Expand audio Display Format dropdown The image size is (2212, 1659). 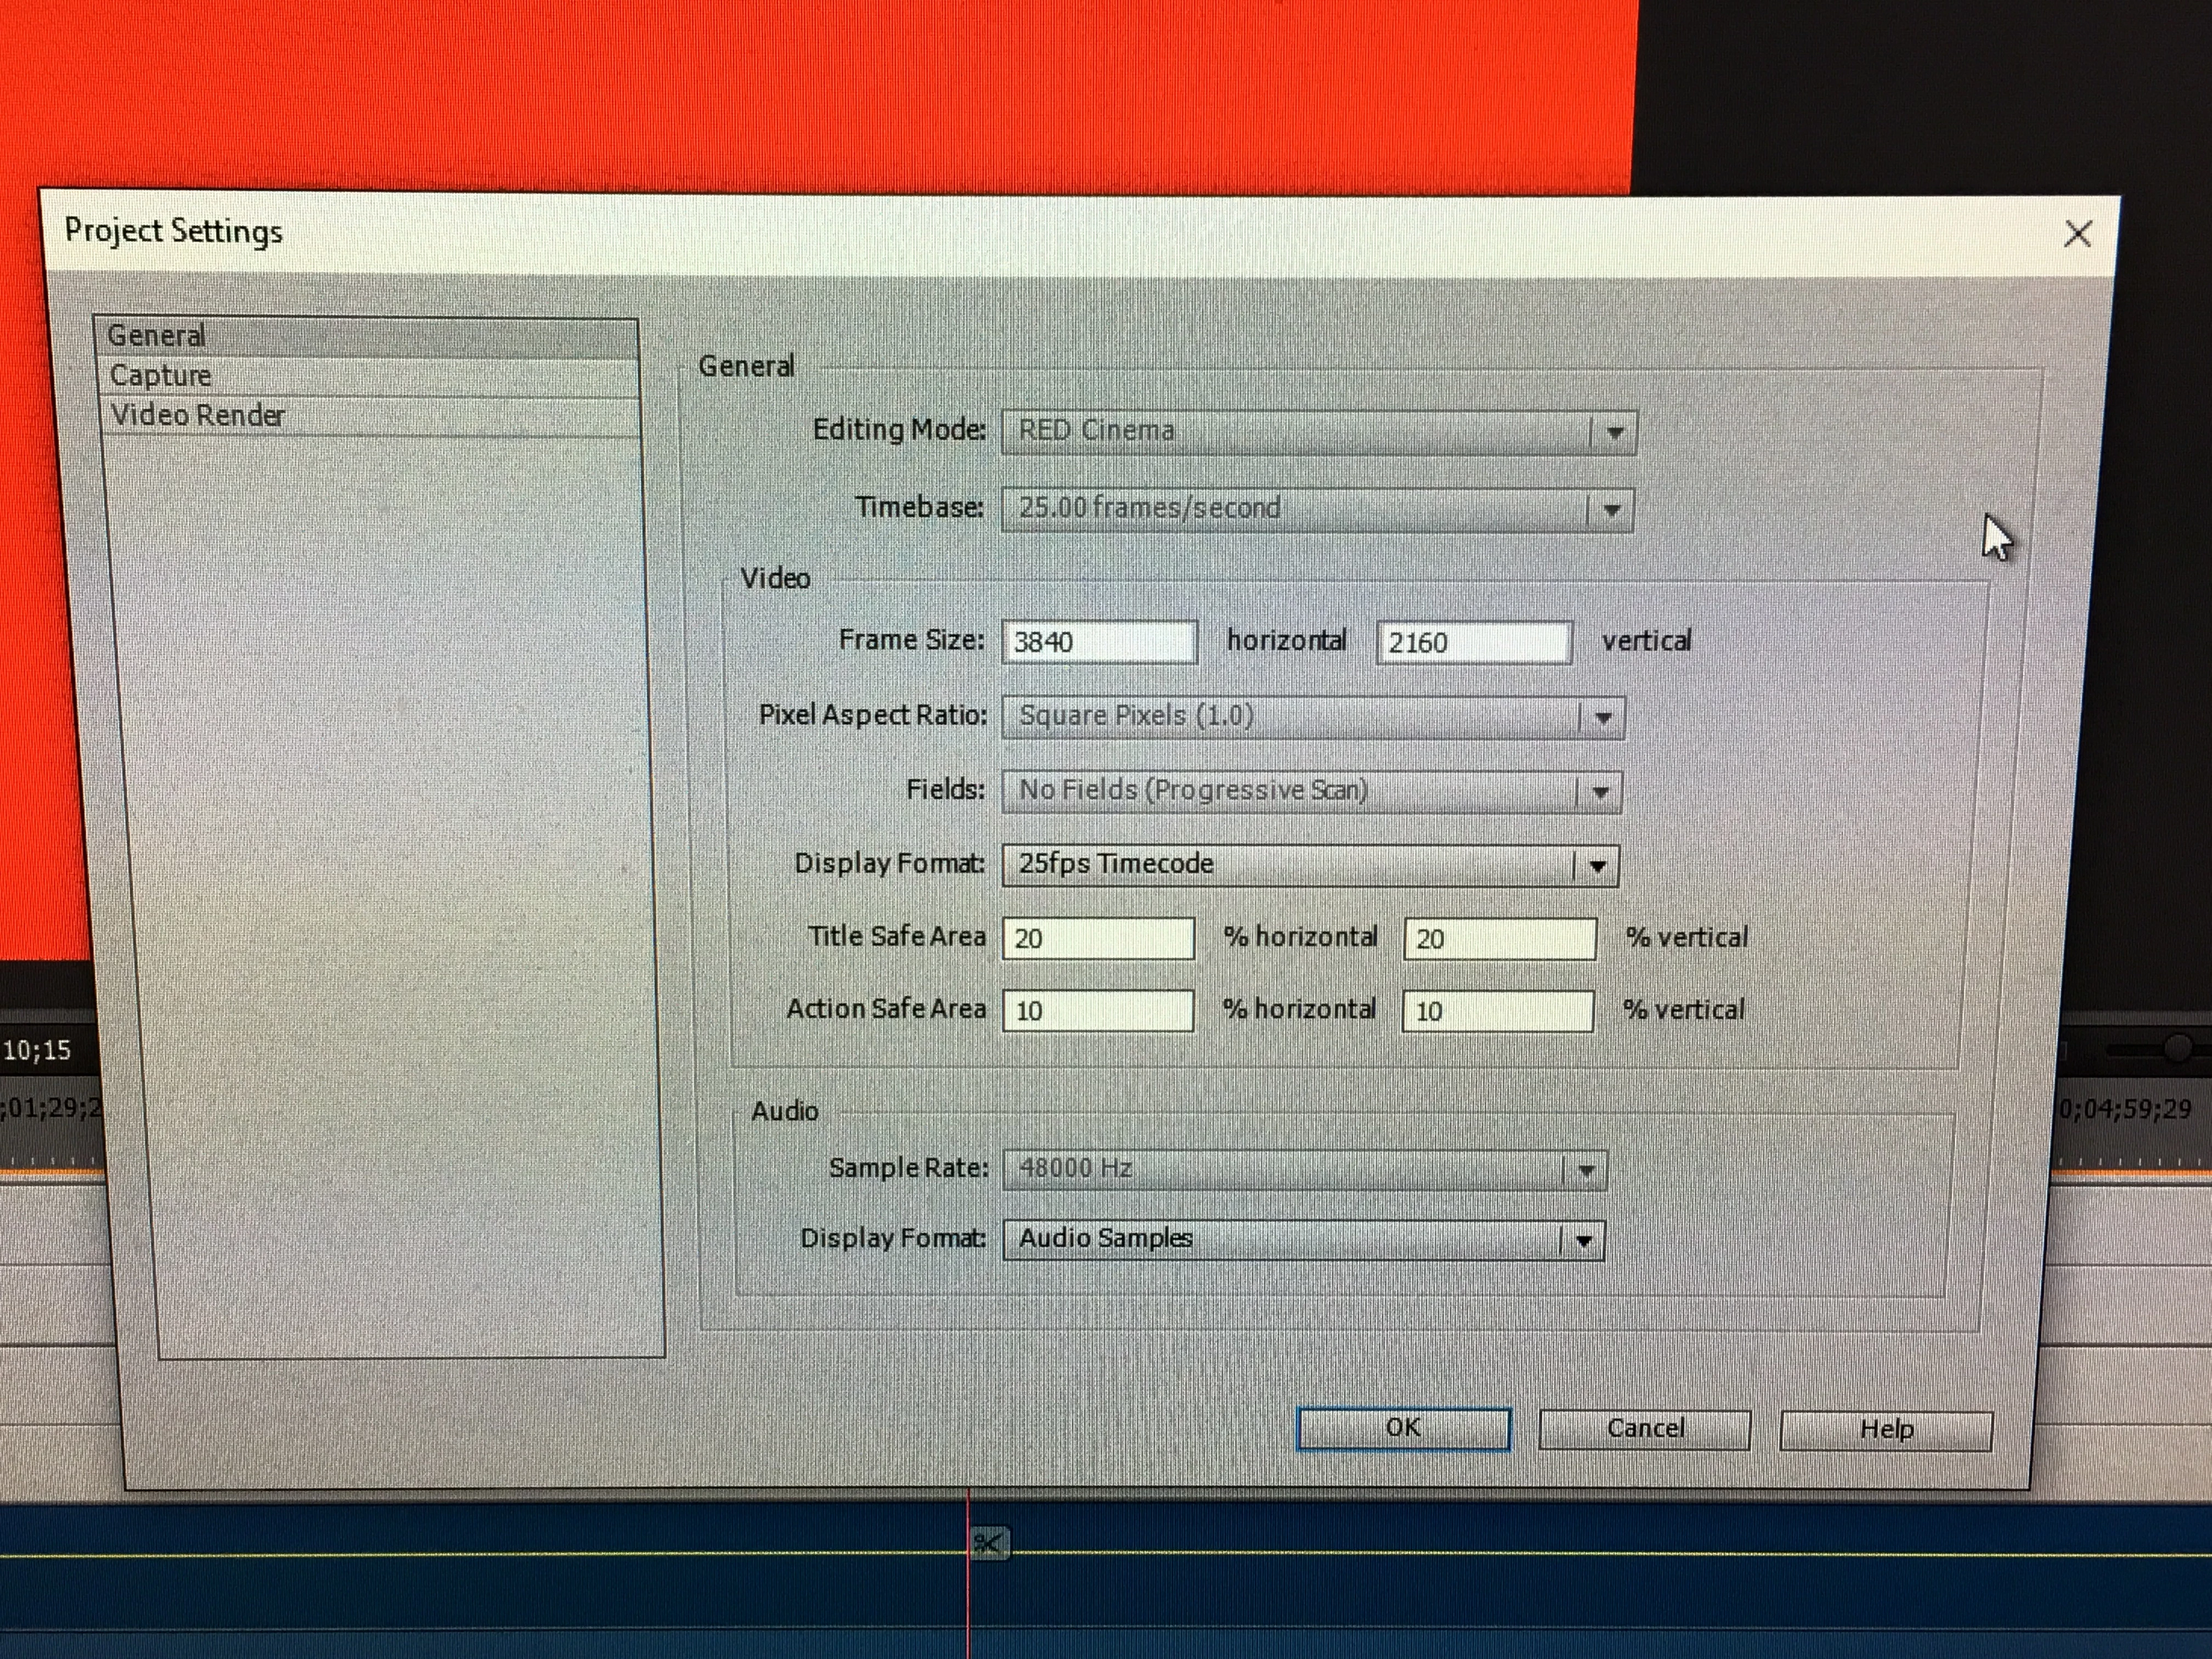coord(1584,1241)
